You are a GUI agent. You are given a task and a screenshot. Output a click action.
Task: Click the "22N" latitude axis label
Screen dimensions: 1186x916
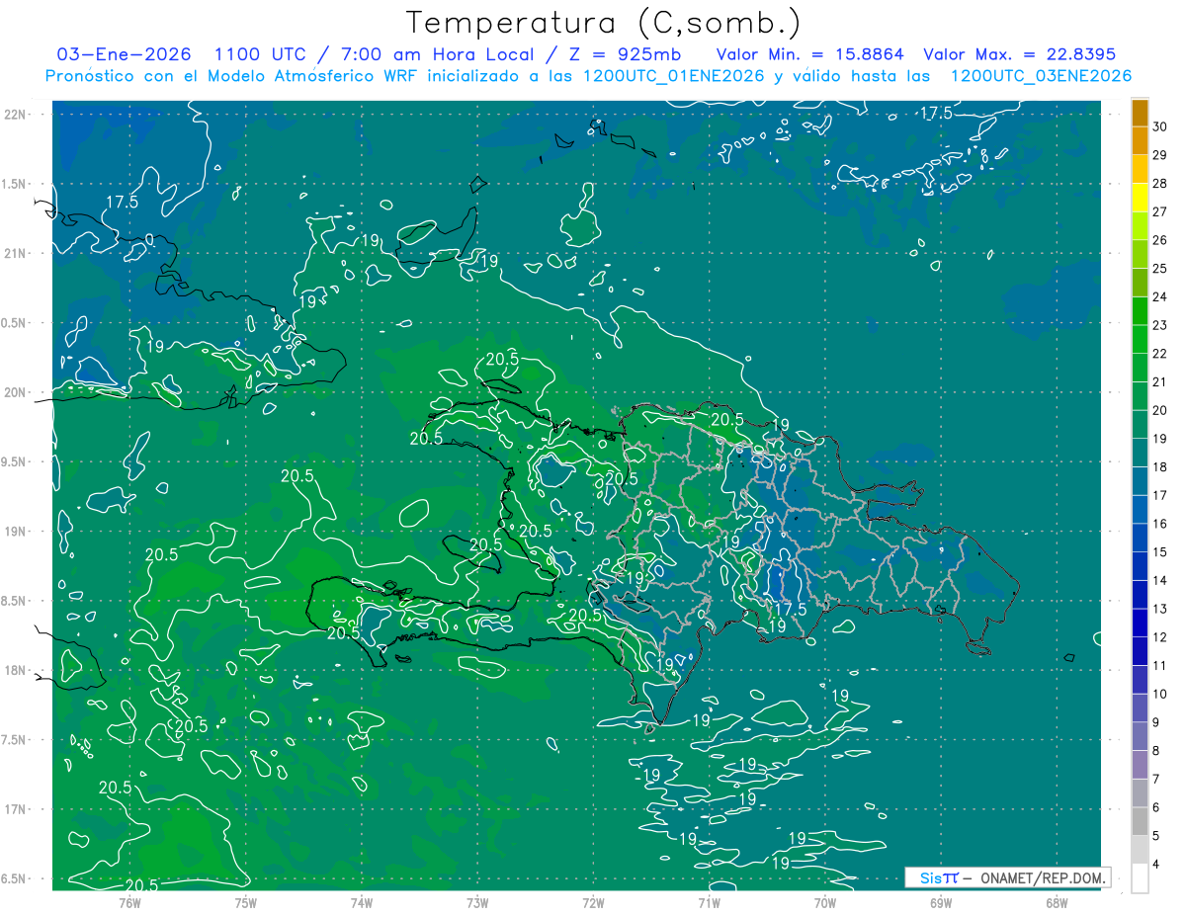(x=16, y=115)
